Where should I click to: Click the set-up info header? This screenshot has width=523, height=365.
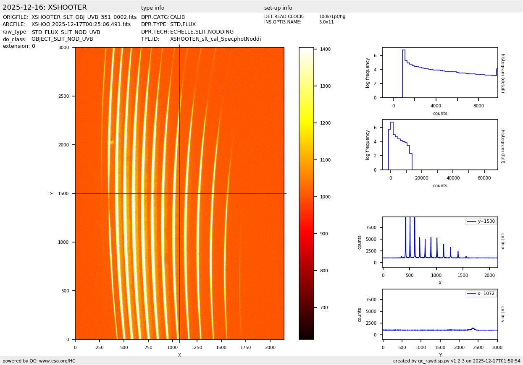[278, 8]
